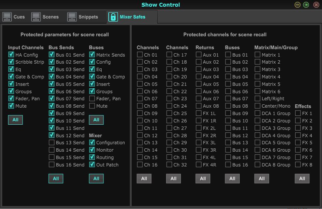The width and height of the screenshot is (322, 209).
Task: Click All under Bus Sends
Action: click(x=56, y=179)
